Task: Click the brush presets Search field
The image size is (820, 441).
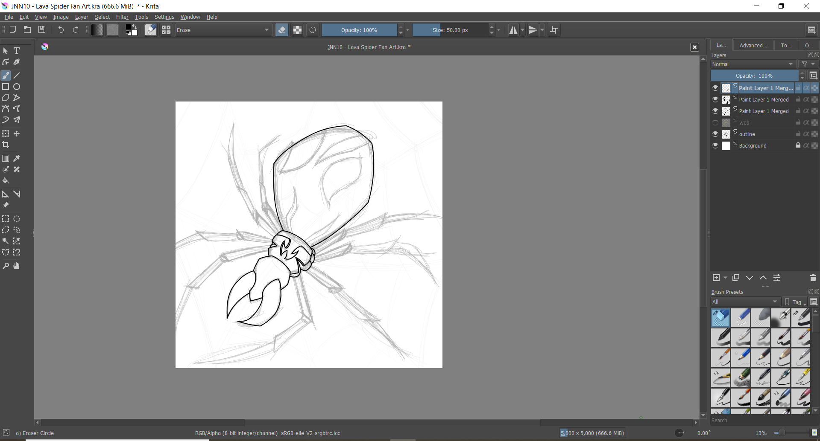Action: [x=764, y=420]
